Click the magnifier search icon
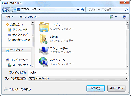This screenshot has height=96, width=131. pos(126,10)
